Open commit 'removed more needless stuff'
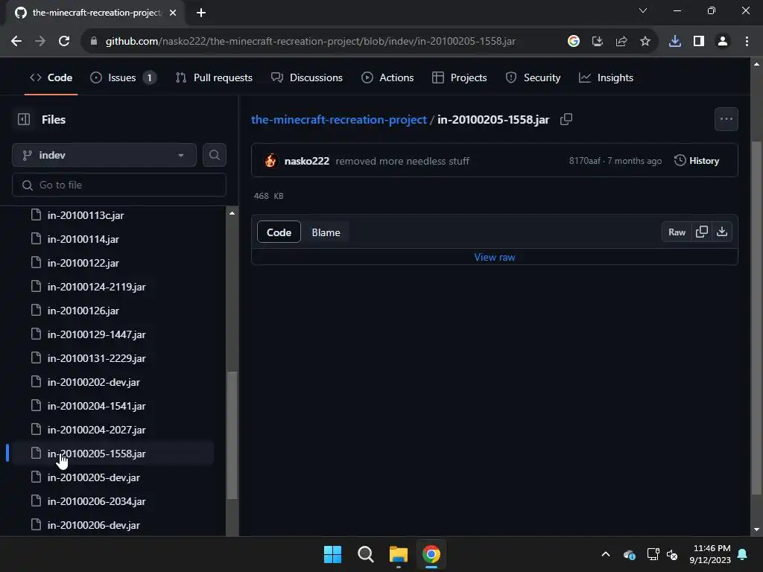This screenshot has height=572, width=763. (402, 161)
